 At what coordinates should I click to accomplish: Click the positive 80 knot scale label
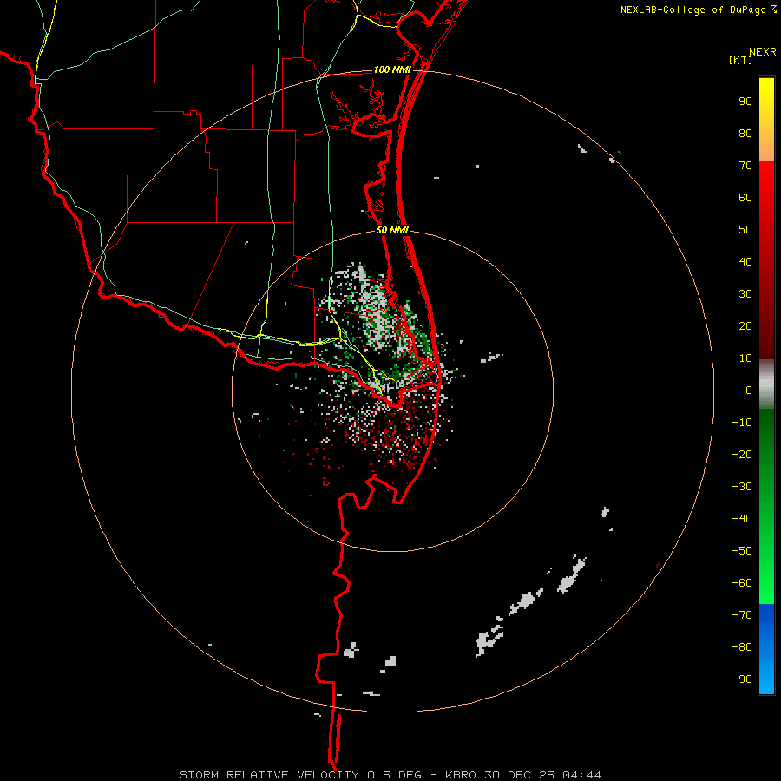coord(745,133)
